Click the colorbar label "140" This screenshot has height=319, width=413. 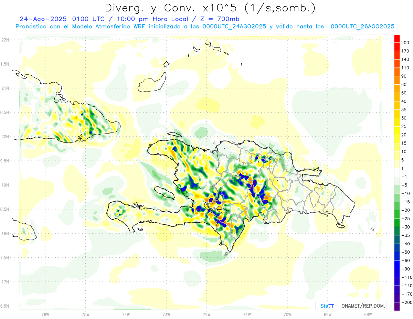[x=405, y=60]
